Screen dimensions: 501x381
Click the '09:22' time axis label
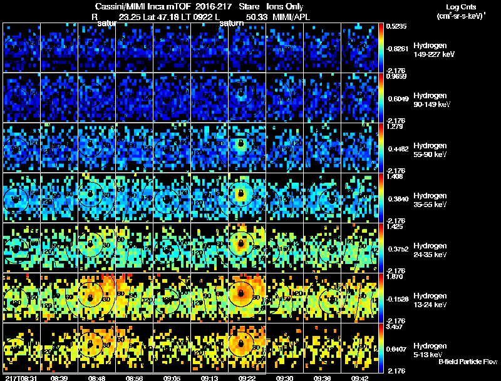247,378
